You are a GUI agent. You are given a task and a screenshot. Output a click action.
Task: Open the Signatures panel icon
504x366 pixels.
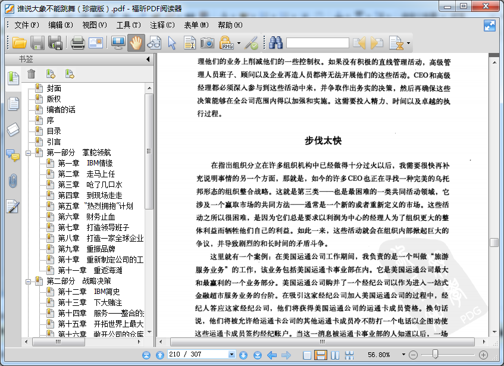[x=13, y=207]
